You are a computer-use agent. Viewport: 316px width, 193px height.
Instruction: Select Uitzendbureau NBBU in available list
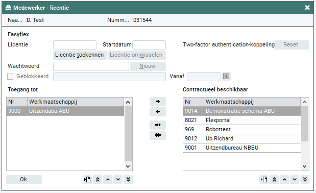241,148
